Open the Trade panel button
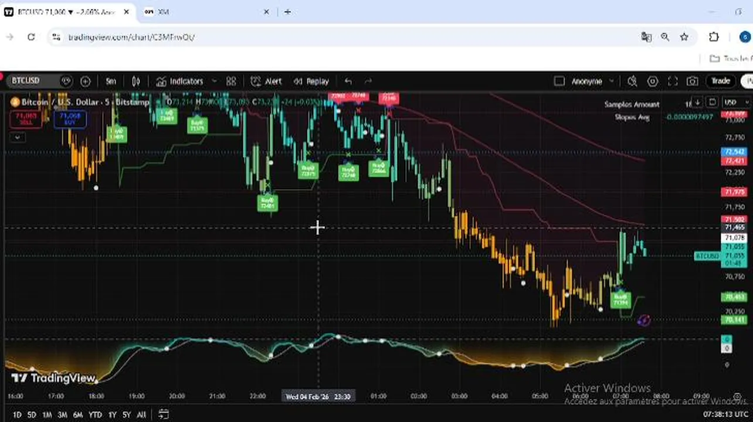The height and width of the screenshot is (422, 753). [721, 81]
